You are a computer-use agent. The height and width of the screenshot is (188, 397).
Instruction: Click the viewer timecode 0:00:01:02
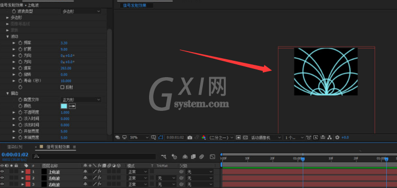pos(175,137)
